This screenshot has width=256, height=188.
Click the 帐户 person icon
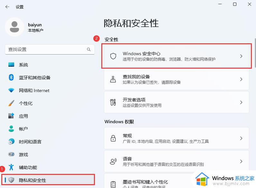click(x=11, y=129)
